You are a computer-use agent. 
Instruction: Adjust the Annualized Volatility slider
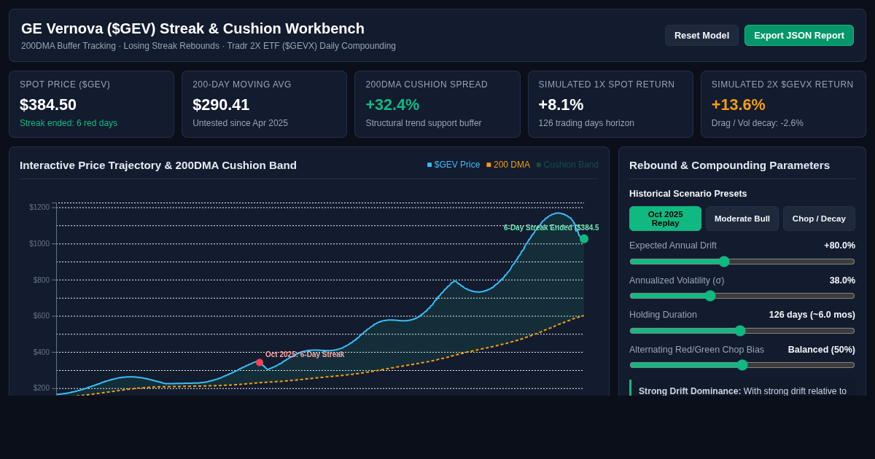click(x=742, y=296)
